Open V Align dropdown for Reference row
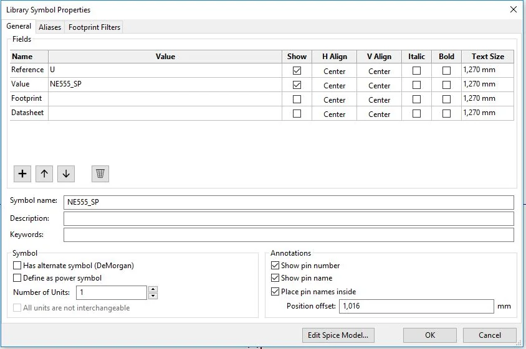The width and height of the screenshot is (526, 349). coord(380,71)
